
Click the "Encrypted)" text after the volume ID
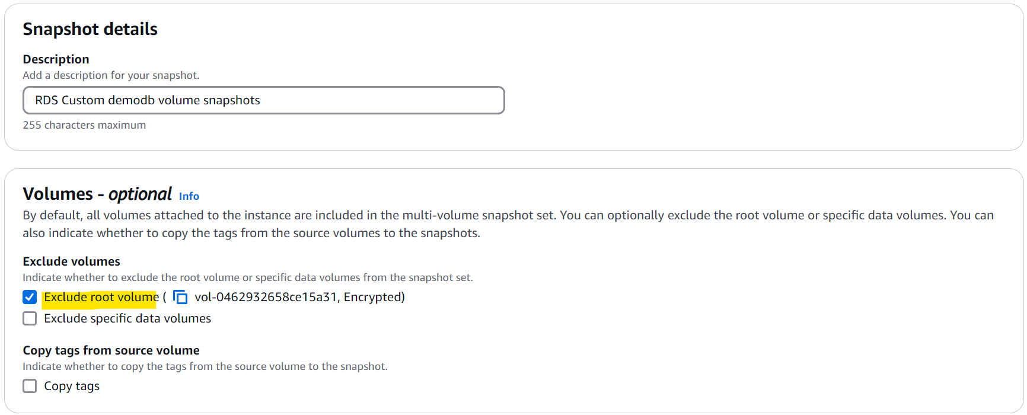(x=374, y=297)
